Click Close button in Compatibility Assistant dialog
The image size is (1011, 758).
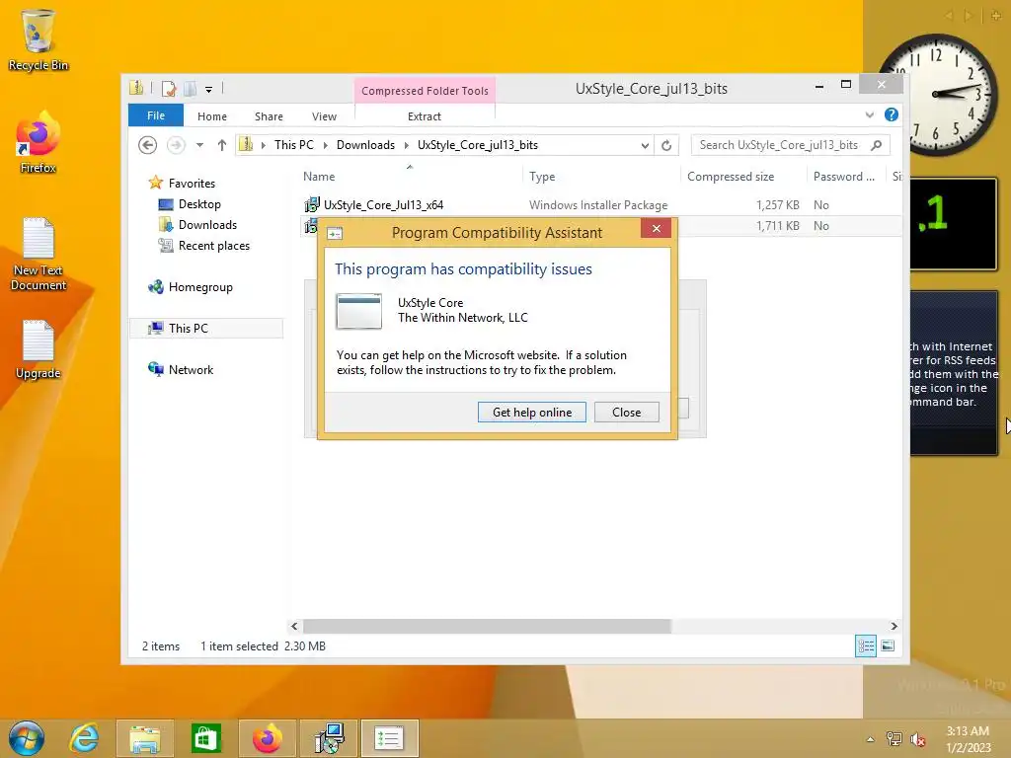click(626, 413)
